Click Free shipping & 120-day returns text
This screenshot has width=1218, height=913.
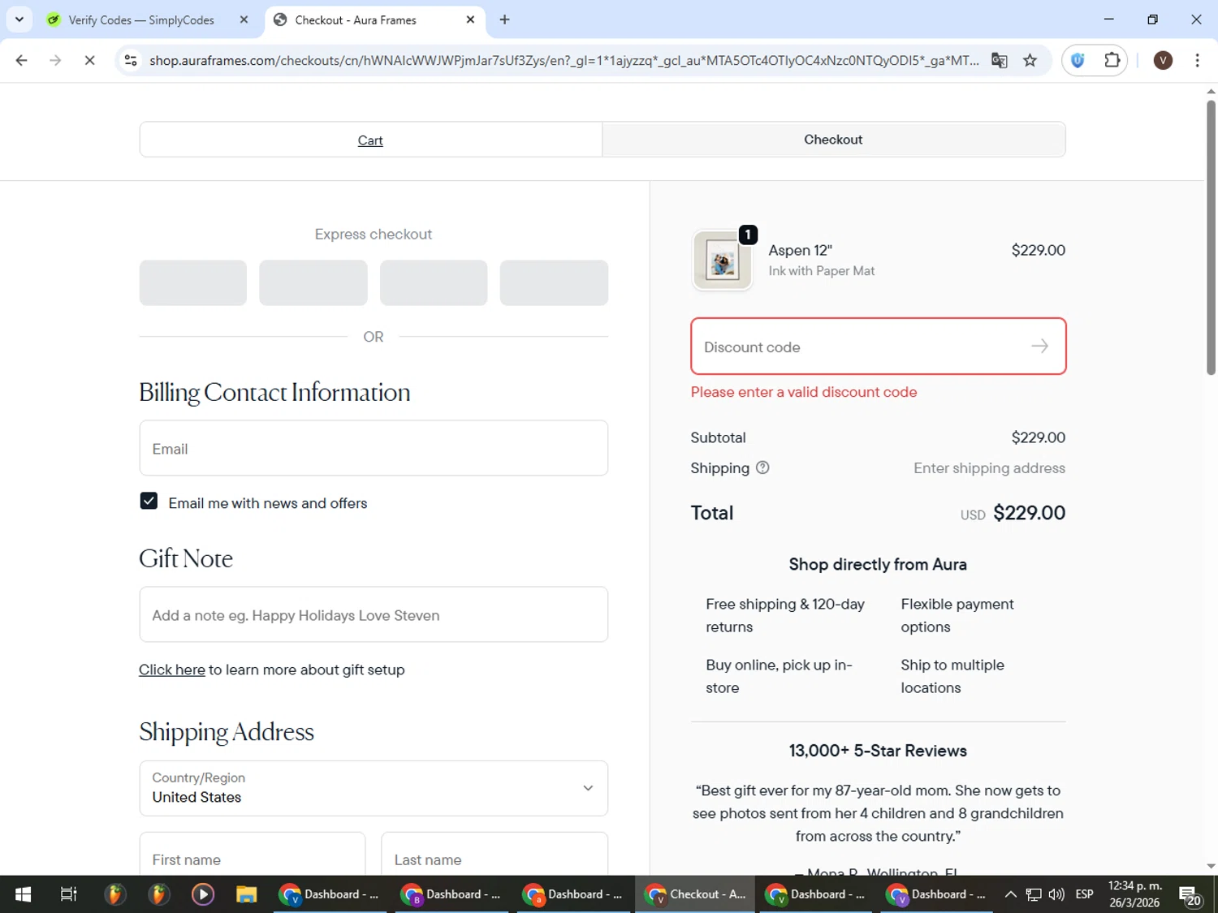pyautogui.click(x=785, y=615)
